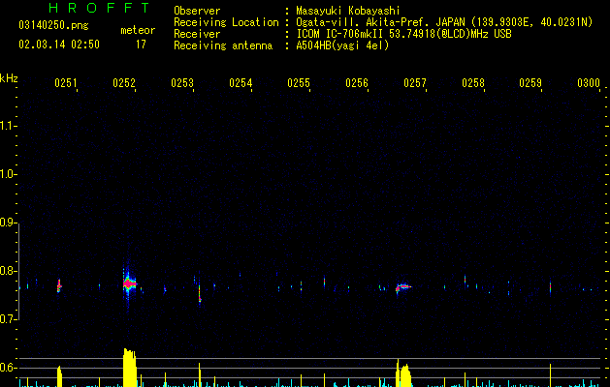Click the 1.1 kHz axis label
610x387 pixels.
click(8, 126)
